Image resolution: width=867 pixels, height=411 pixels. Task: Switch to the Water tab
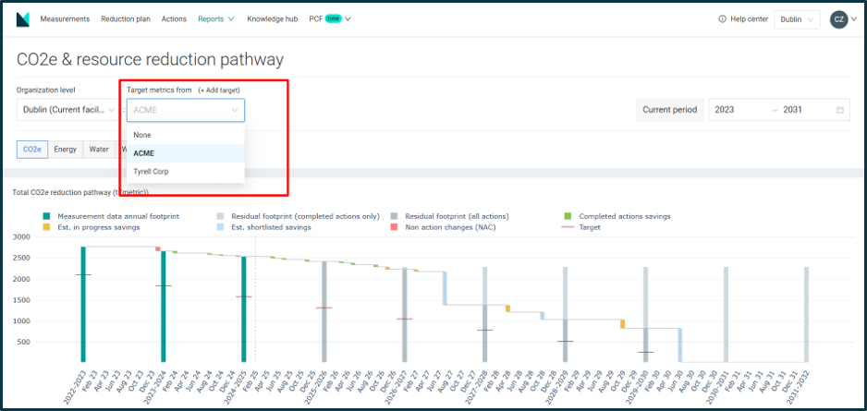(x=99, y=149)
